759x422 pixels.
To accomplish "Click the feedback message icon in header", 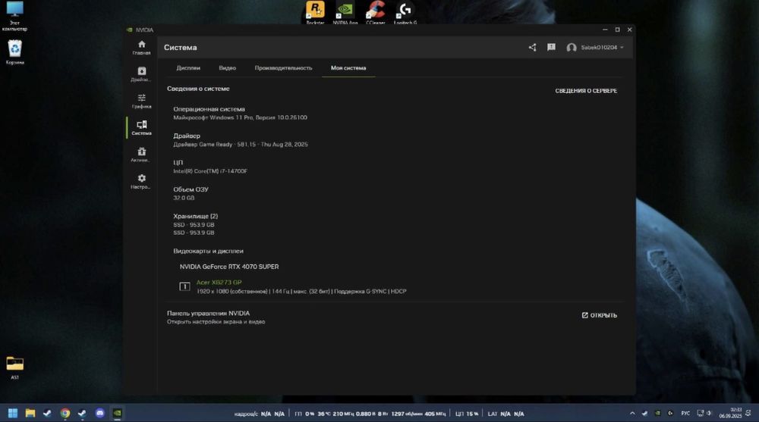I will point(551,48).
